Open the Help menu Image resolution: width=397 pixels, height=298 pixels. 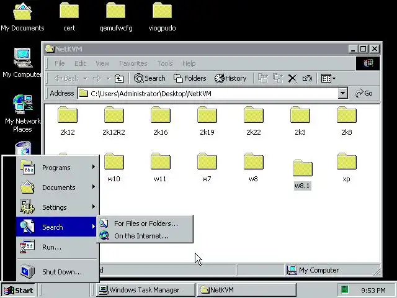point(189,63)
